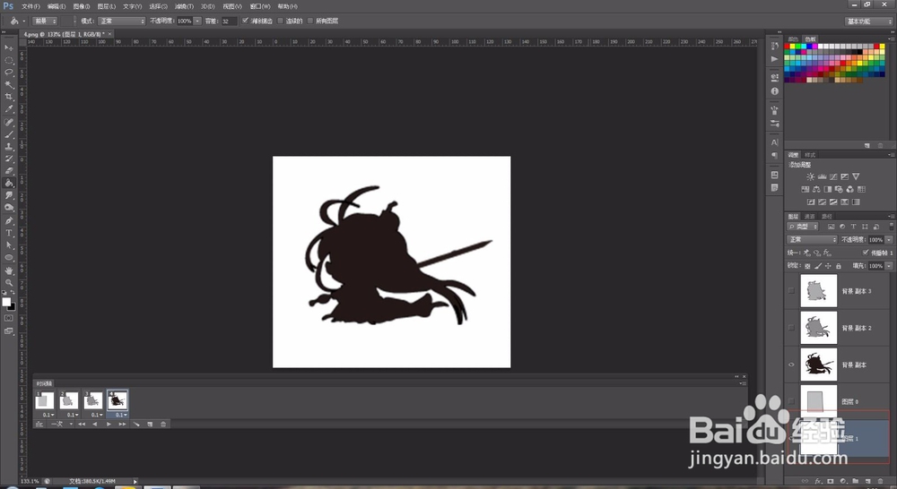Viewport: 897px width, 489px height.
Task: Click the background color swatch in toolbox
Action: (13, 307)
